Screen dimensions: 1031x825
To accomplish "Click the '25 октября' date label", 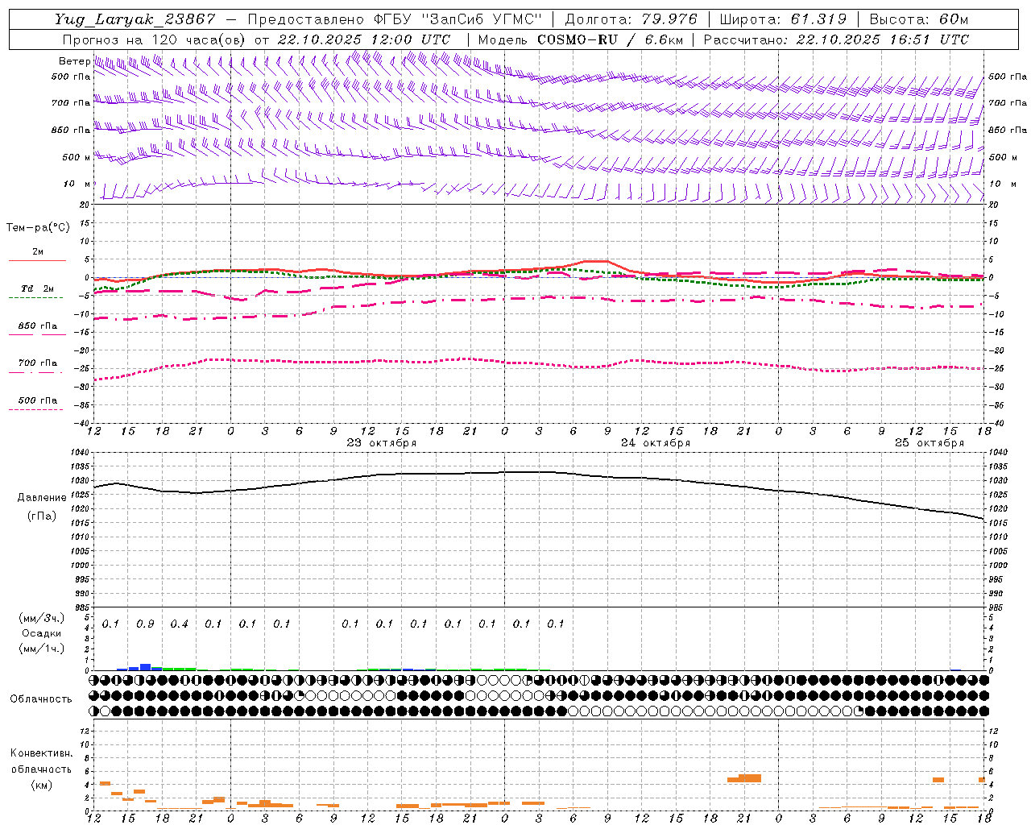I will [930, 443].
